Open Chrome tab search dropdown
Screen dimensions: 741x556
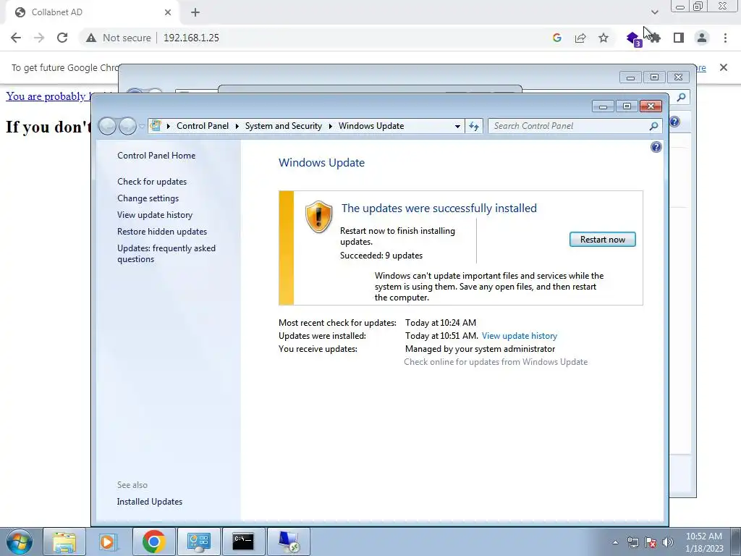pos(654,12)
